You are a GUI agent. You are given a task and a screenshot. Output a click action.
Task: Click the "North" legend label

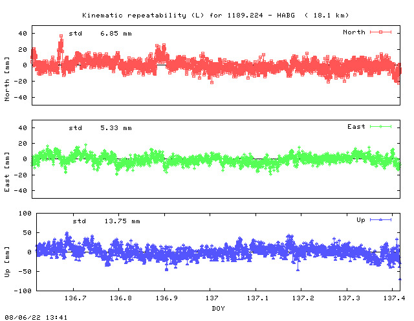click(x=354, y=32)
